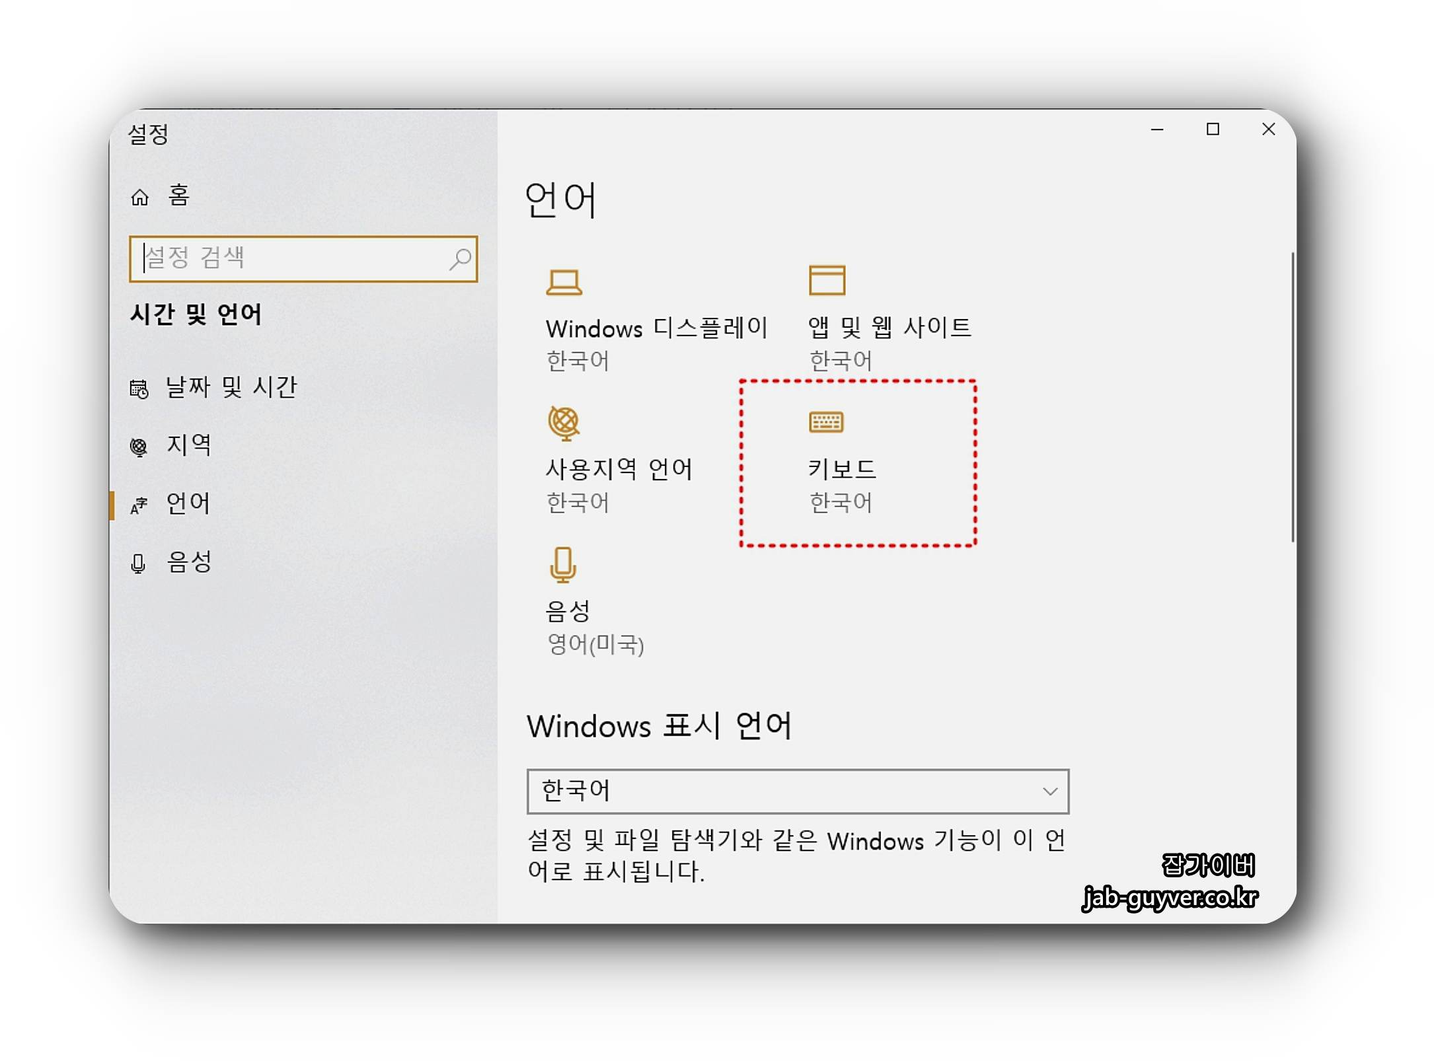Click the 키보드 tile label
Viewport: 1434px width, 1061px height.
coord(842,470)
